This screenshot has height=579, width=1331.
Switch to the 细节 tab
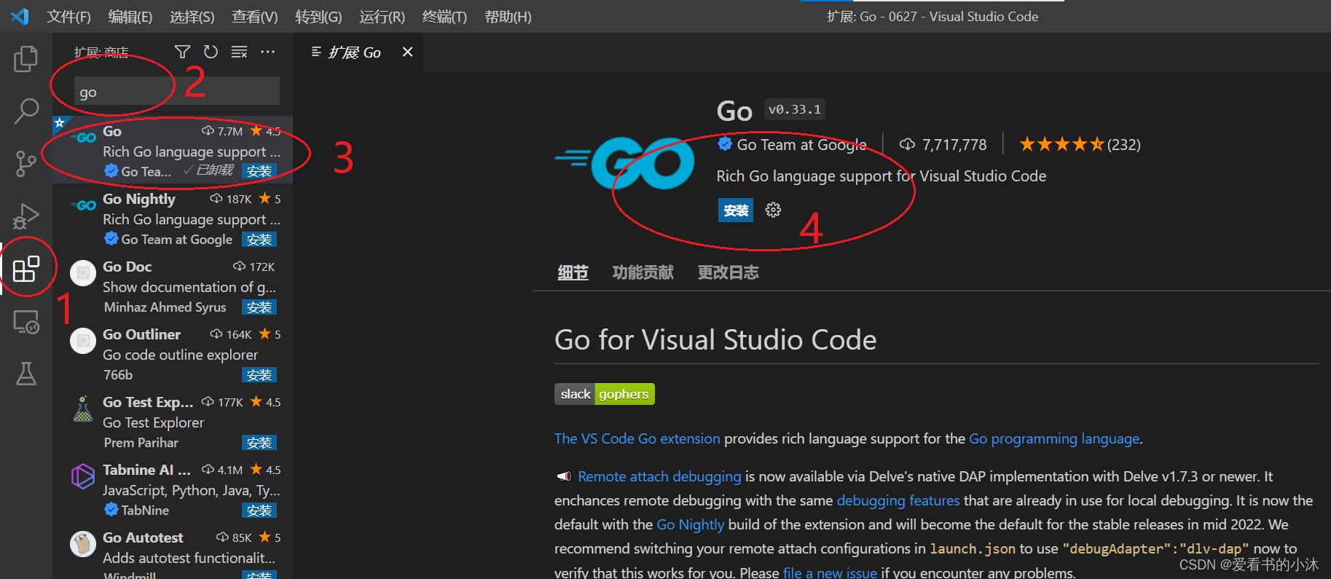tap(573, 272)
